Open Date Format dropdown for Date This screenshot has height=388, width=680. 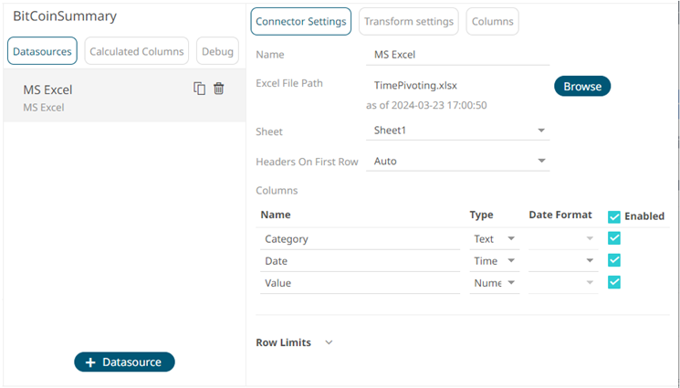(x=563, y=261)
